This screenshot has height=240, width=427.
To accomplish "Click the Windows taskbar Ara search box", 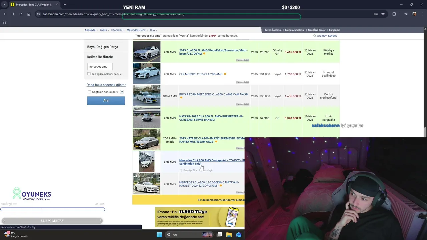I will coord(189,235).
